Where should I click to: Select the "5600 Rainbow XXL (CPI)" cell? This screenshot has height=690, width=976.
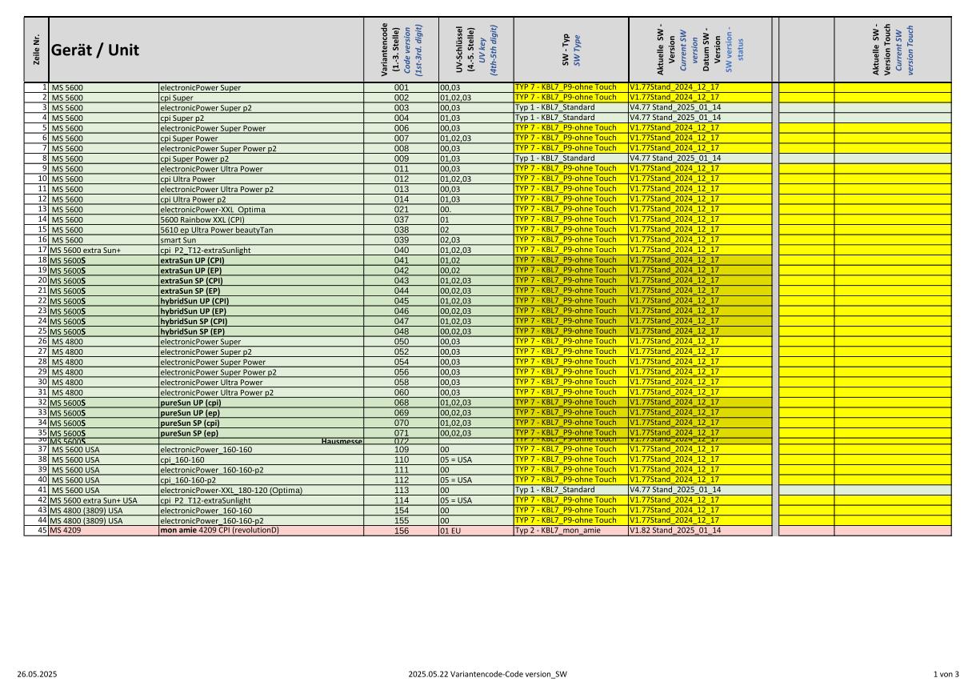pyautogui.click(x=262, y=219)
